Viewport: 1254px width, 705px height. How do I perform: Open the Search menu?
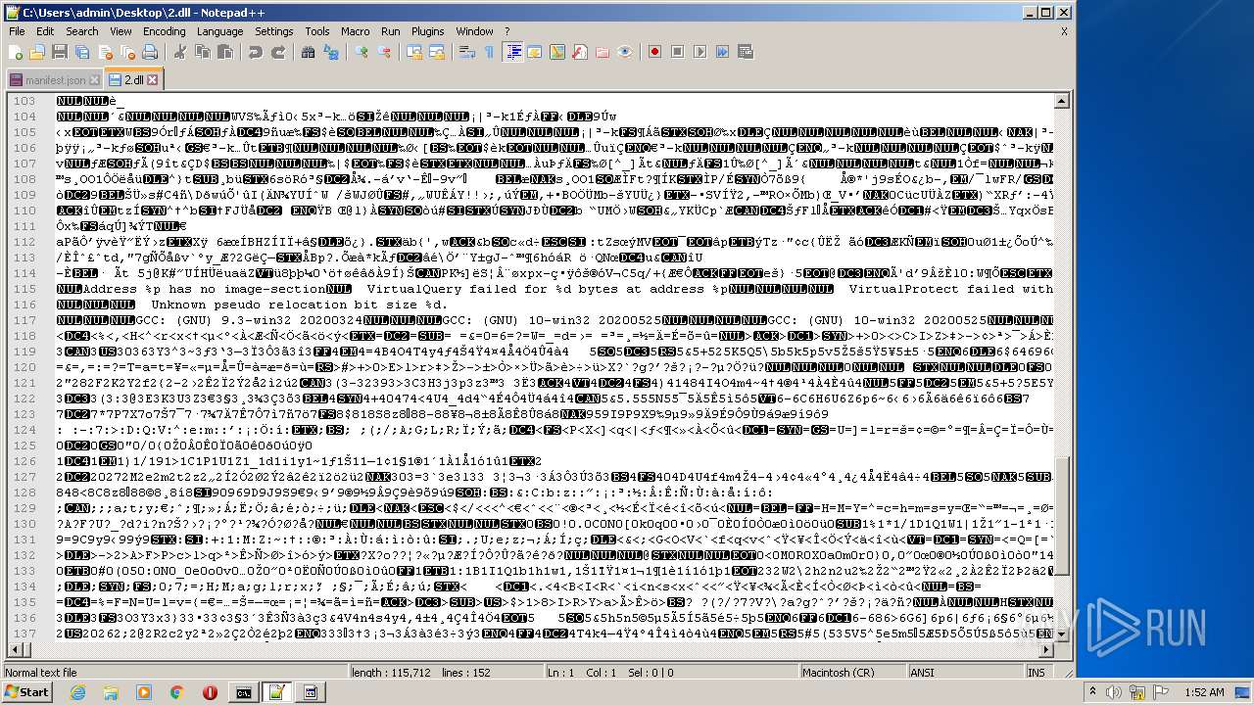pyautogui.click(x=82, y=31)
